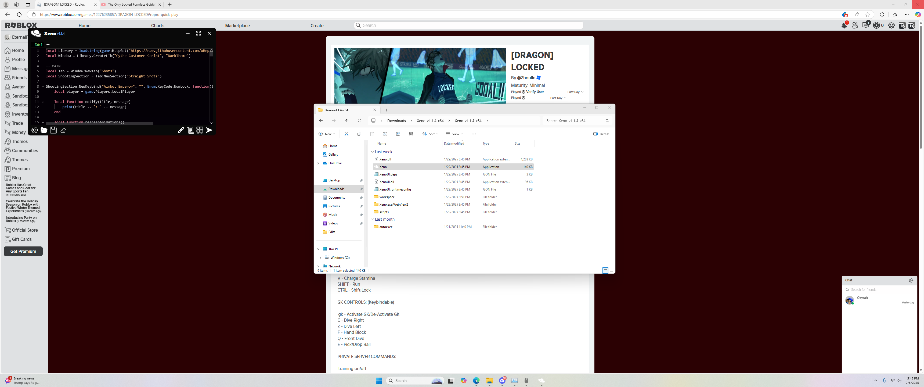Click the Search Xeno-v1.1.4-x64 box
This screenshot has height=387, width=924.
(x=577, y=121)
